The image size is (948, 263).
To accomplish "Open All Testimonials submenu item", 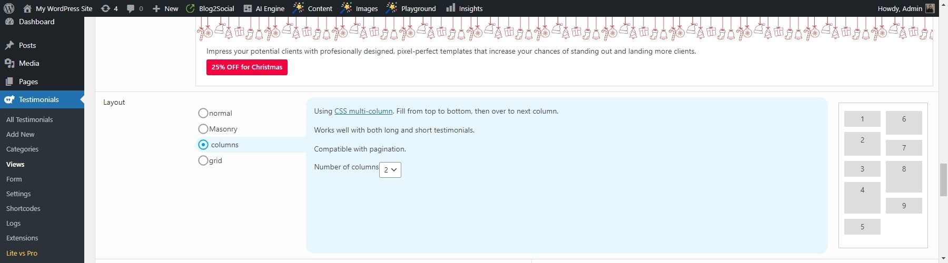I will [x=29, y=119].
